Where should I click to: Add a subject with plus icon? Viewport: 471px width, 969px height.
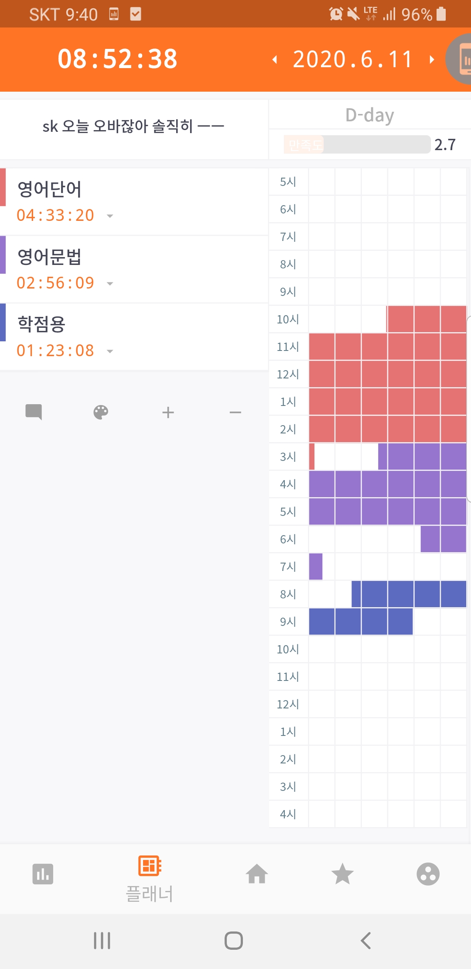tap(168, 412)
